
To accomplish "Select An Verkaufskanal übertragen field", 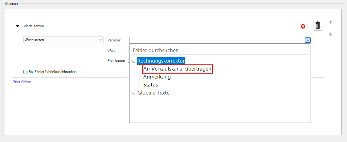I will point(177,69).
